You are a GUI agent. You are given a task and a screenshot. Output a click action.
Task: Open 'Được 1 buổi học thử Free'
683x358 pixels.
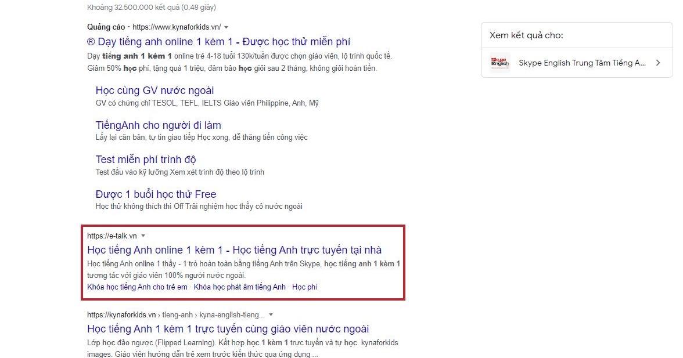pos(156,194)
